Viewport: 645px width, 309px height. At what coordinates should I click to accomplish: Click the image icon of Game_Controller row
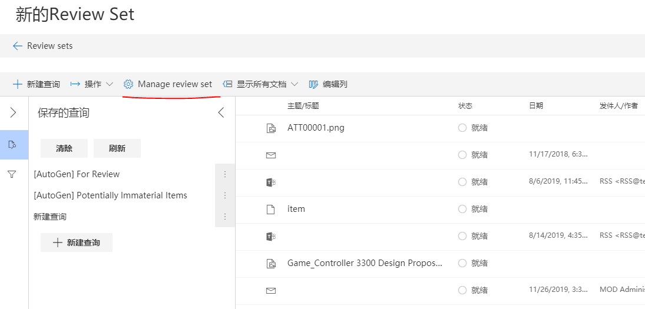pyautogui.click(x=271, y=264)
